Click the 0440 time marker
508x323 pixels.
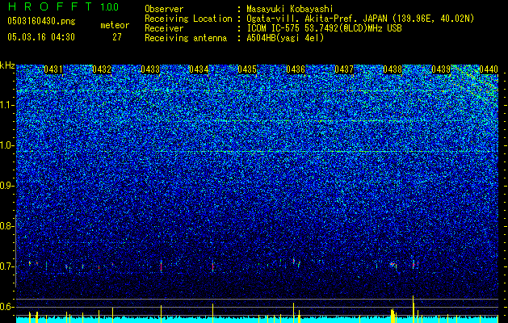click(489, 69)
